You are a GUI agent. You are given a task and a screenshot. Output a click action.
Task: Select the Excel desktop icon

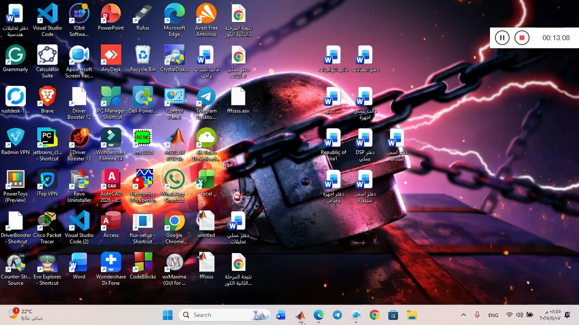pos(206,184)
